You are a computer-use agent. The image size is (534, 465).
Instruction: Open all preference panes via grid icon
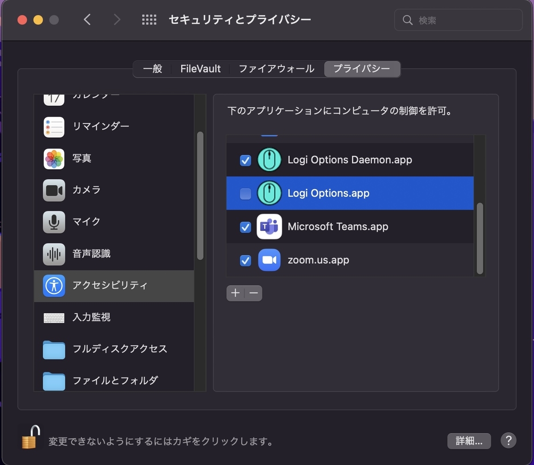(x=149, y=19)
